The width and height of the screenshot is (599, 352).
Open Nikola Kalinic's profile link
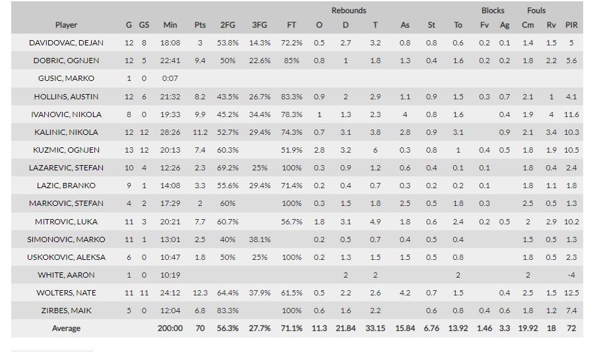pos(66,132)
